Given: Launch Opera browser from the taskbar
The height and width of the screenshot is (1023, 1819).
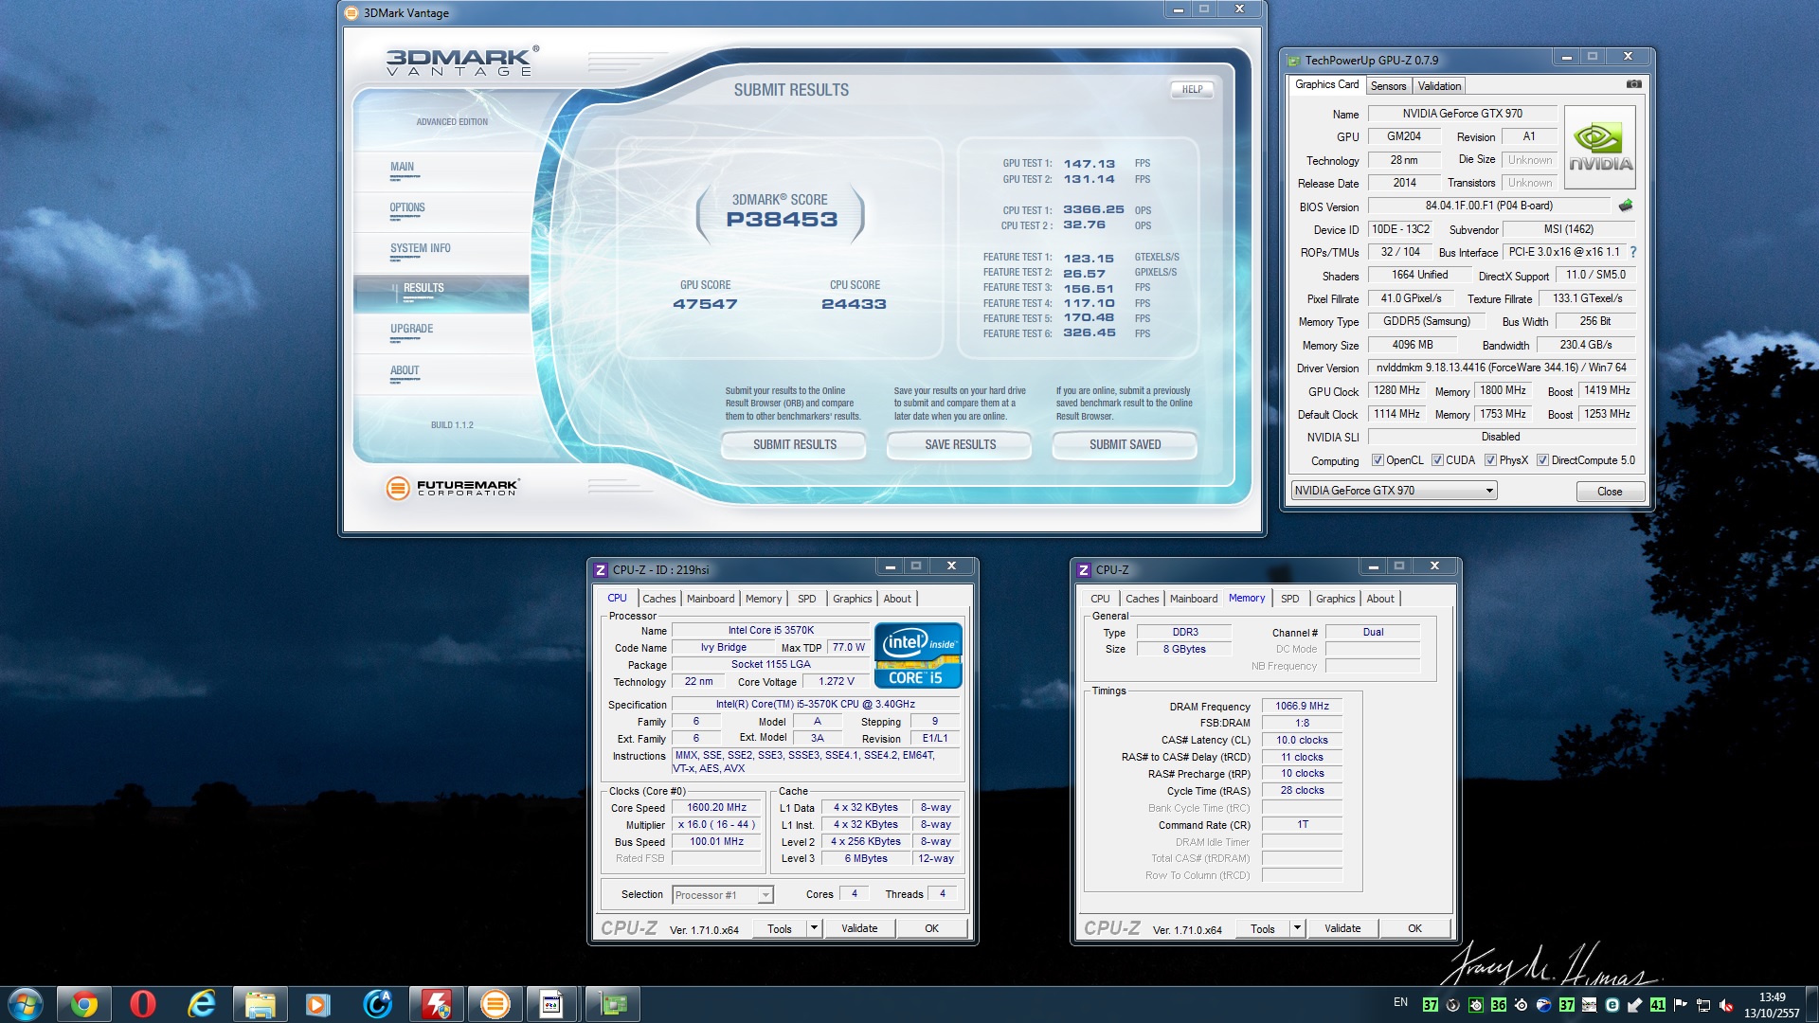Looking at the screenshot, I should pyautogui.click(x=143, y=1003).
